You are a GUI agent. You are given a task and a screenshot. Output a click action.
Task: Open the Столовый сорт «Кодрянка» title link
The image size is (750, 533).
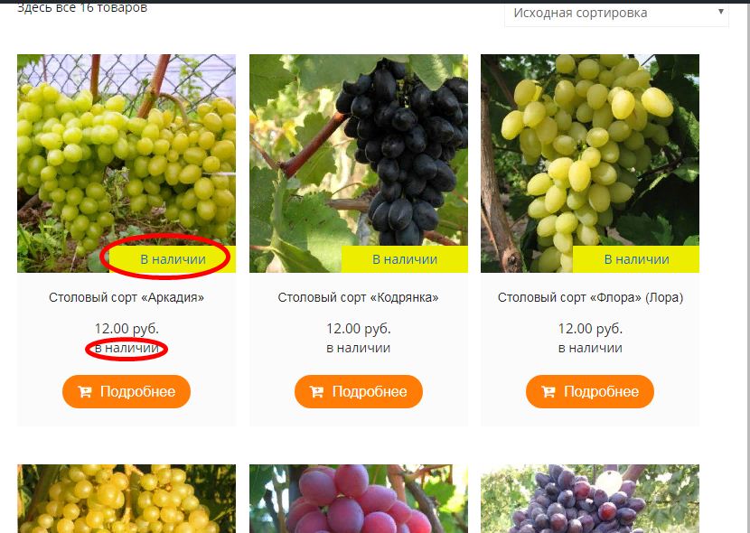(358, 297)
